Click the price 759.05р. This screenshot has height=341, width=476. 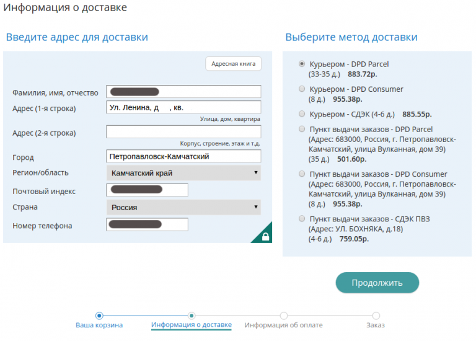pyautogui.click(x=354, y=239)
